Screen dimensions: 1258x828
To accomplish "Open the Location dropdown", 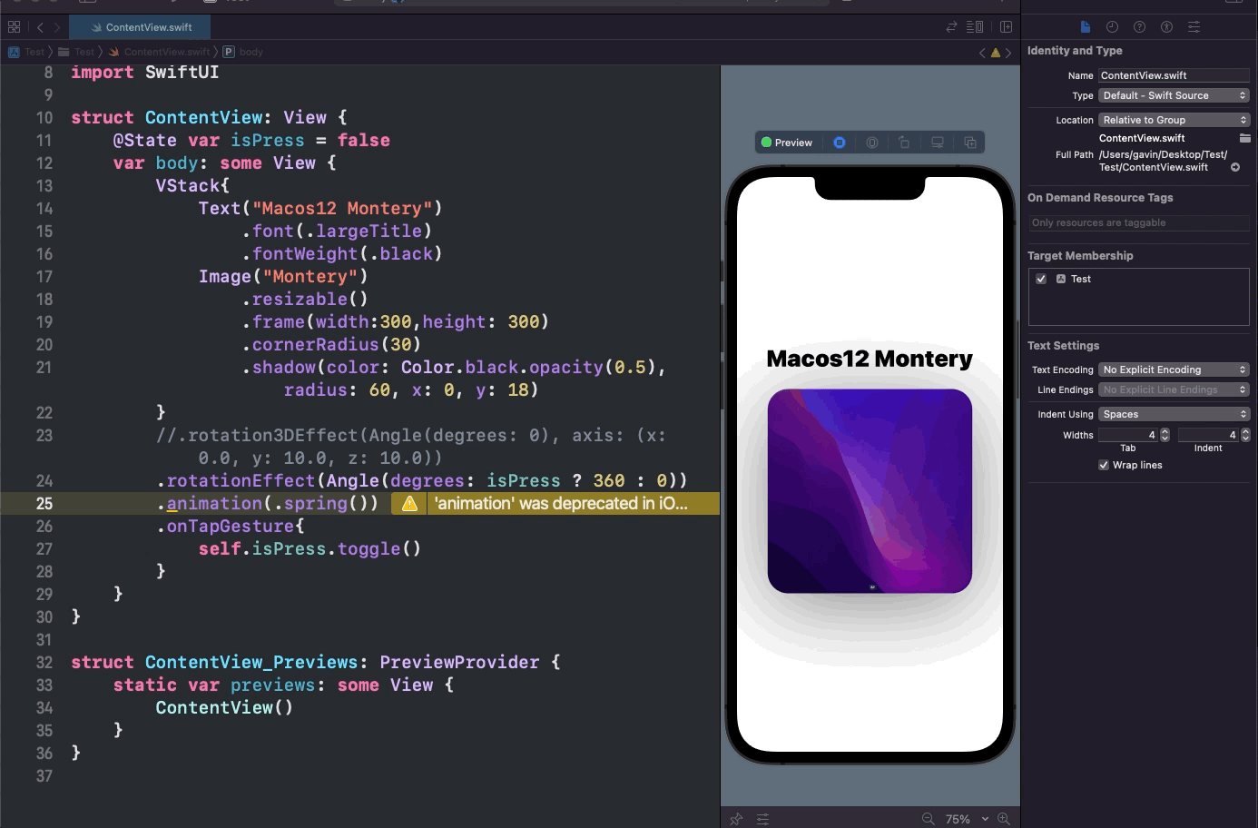I will click(x=1174, y=120).
